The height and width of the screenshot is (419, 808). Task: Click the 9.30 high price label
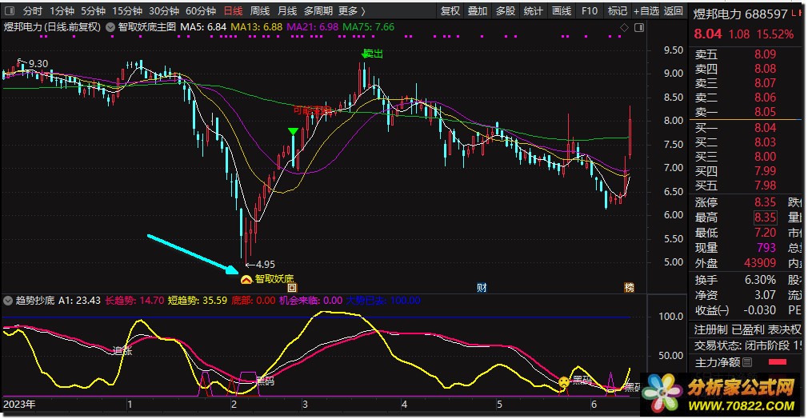(x=38, y=64)
